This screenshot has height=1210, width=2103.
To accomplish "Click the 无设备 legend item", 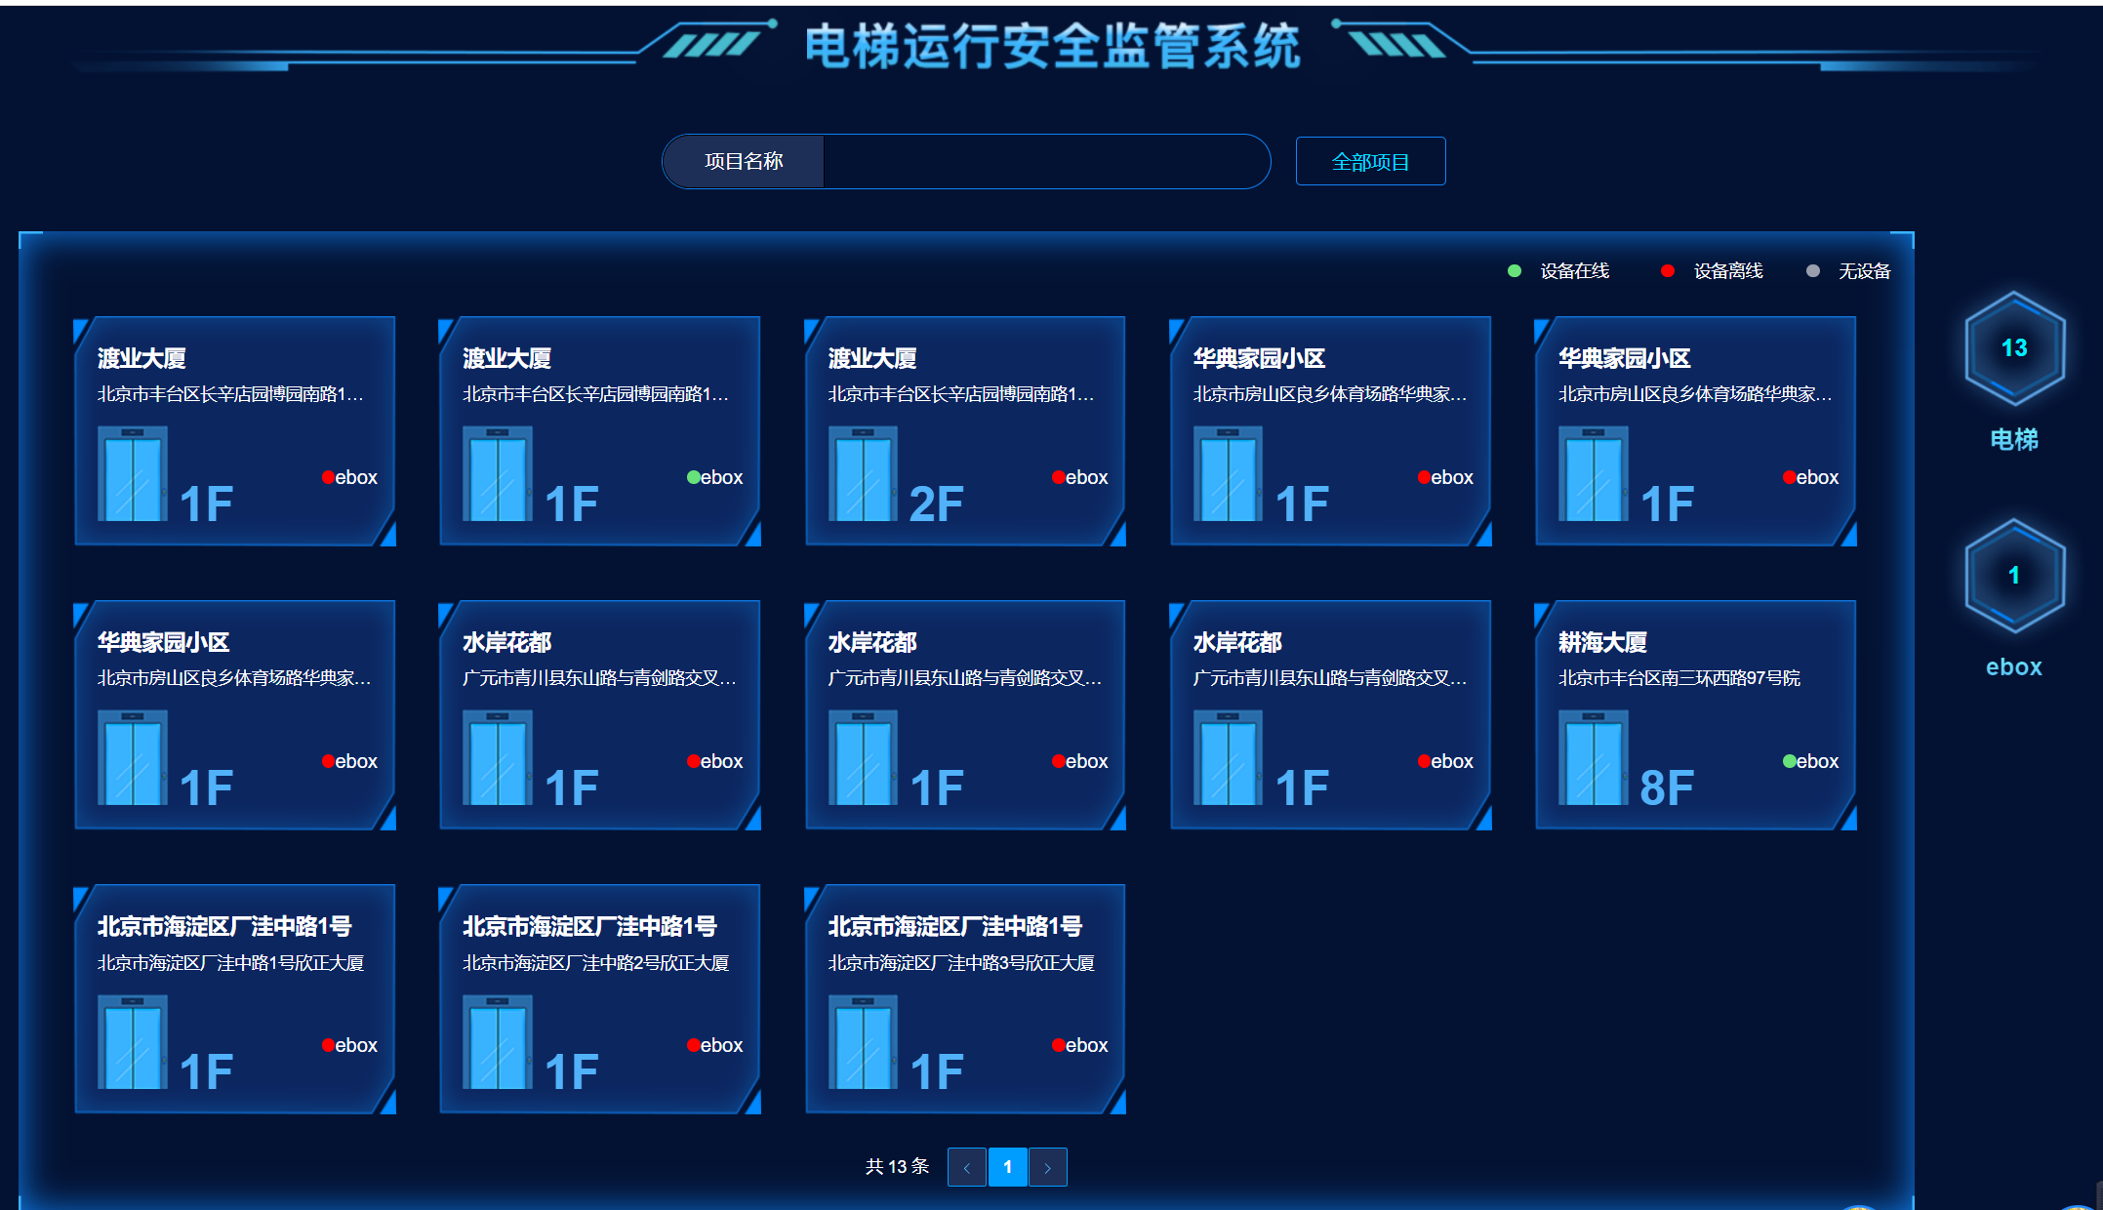I will point(1848,271).
